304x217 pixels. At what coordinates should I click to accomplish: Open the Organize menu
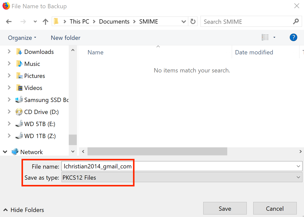point(22,38)
